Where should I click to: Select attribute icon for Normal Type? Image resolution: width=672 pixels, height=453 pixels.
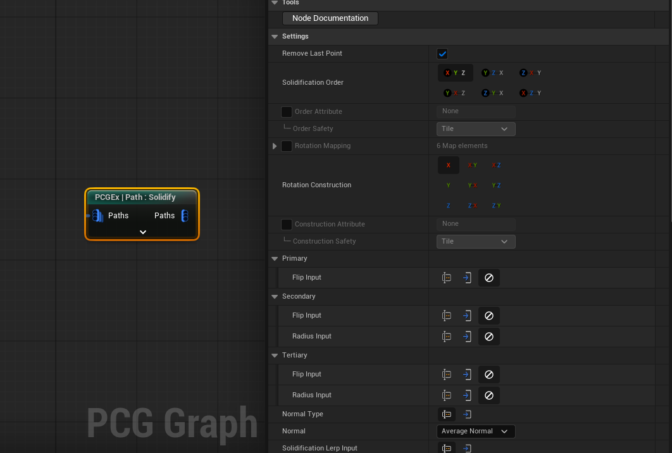point(467,414)
